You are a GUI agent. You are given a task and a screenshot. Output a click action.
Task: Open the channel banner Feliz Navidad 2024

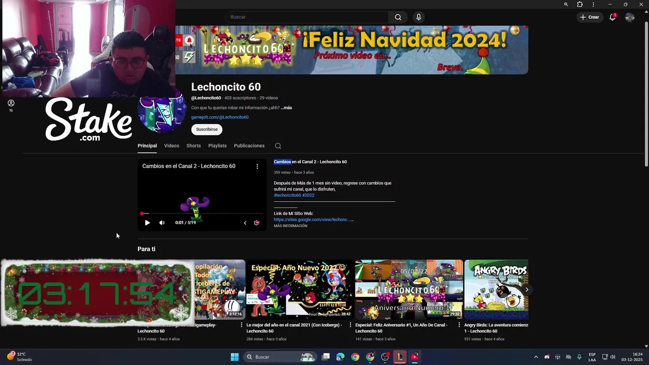pyautogui.click(x=352, y=50)
